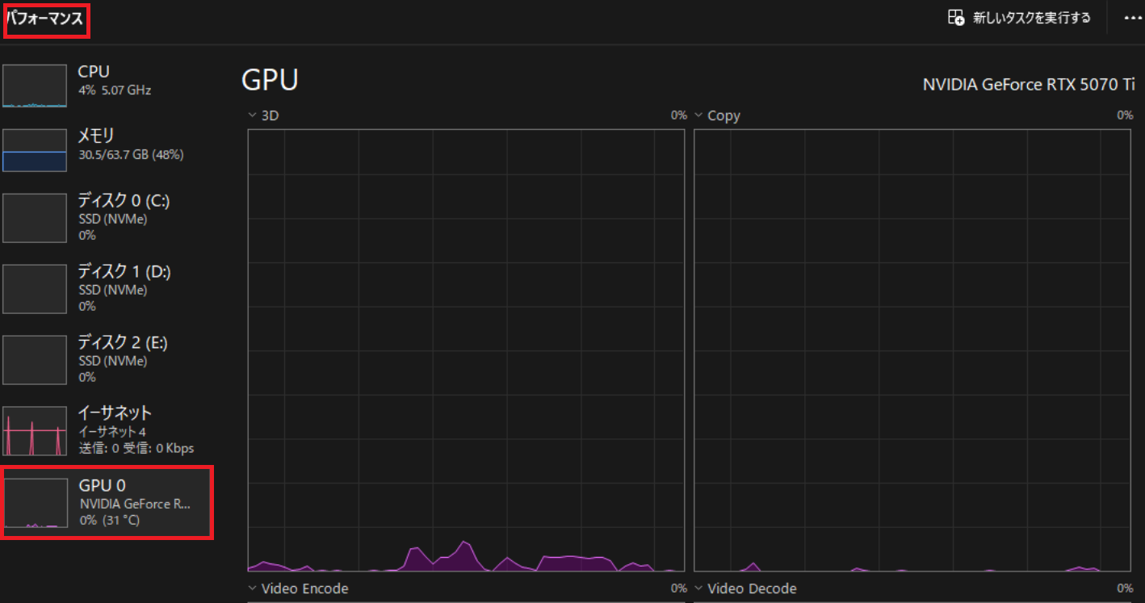
Task: Click ディスク 2 (E:) graph thumbnail
Action: point(35,360)
